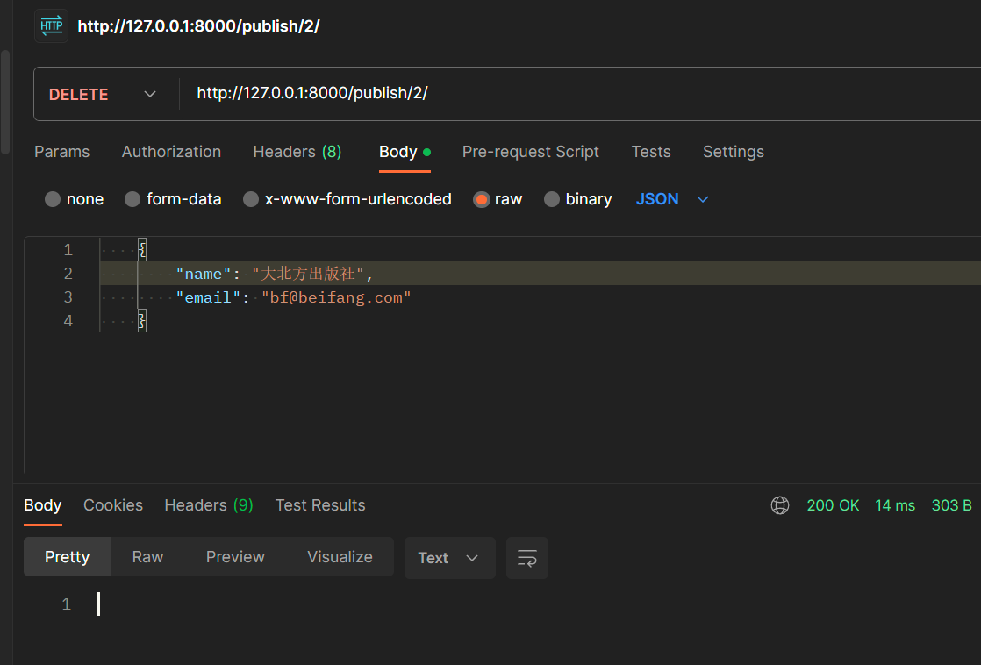Click the globe network icon
The width and height of the screenshot is (981, 665).
779,505
